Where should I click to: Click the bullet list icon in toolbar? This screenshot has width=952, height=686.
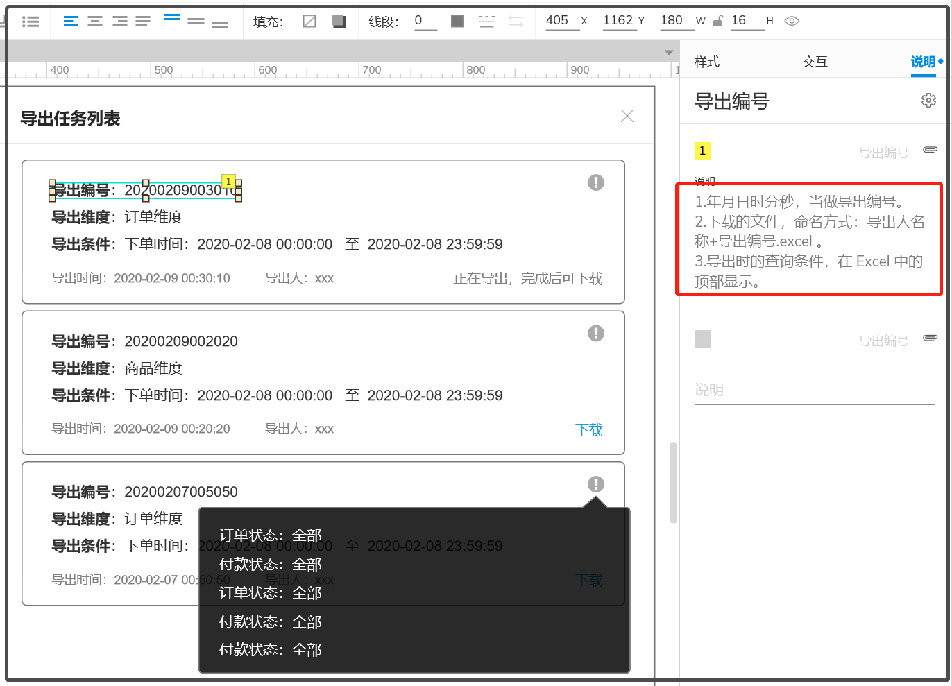coord(31,22)
